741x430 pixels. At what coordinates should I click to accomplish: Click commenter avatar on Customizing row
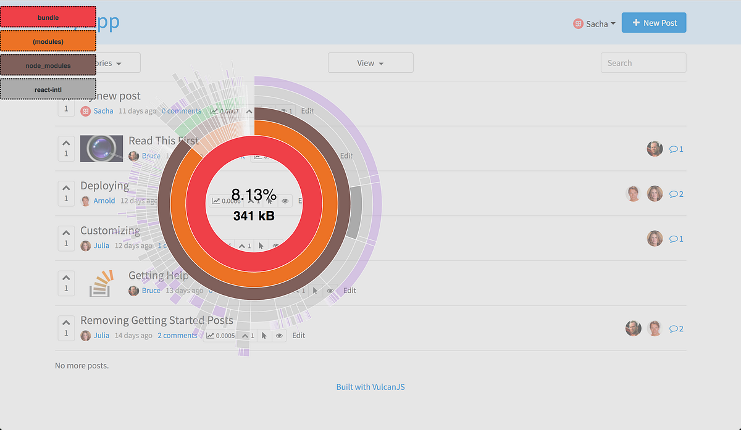pos(655,238)
